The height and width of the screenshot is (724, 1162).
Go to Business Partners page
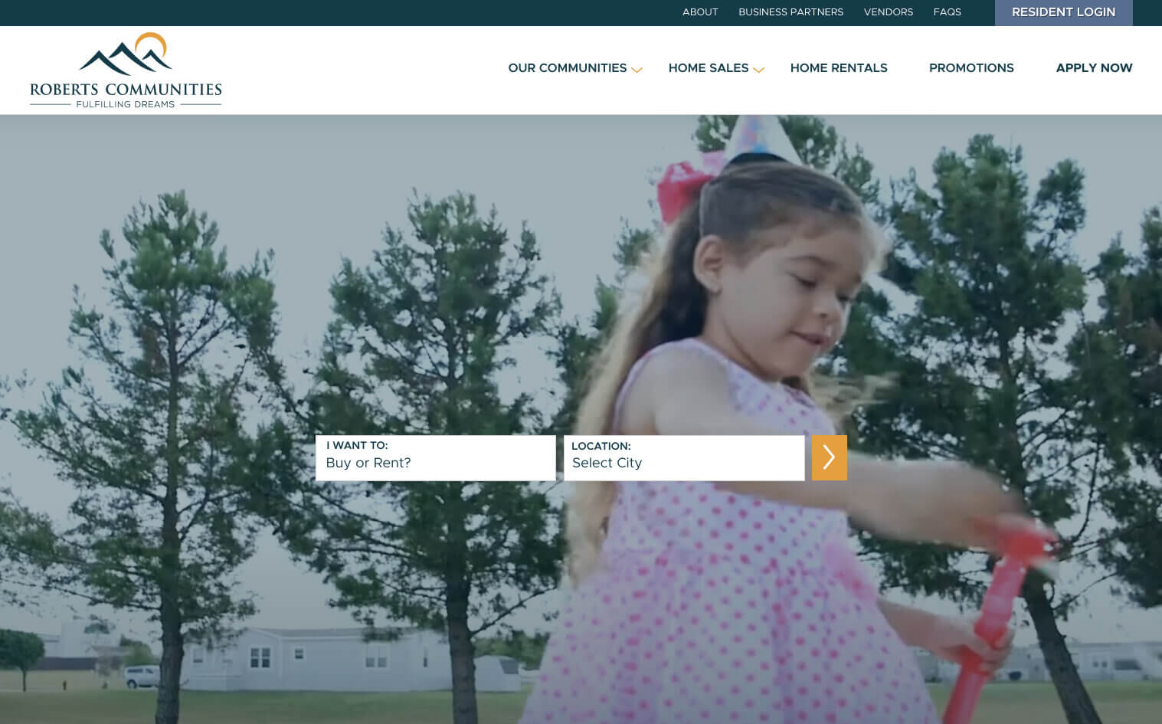[x=790, y=12]
